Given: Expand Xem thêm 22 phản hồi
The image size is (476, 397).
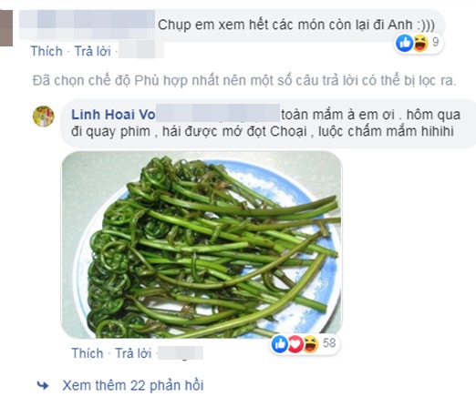Looking at the screenshot, I should point(133,385).
